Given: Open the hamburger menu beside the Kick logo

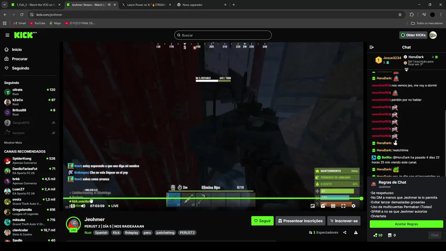Looking at the screenshot, I should (x=7, y=35).
